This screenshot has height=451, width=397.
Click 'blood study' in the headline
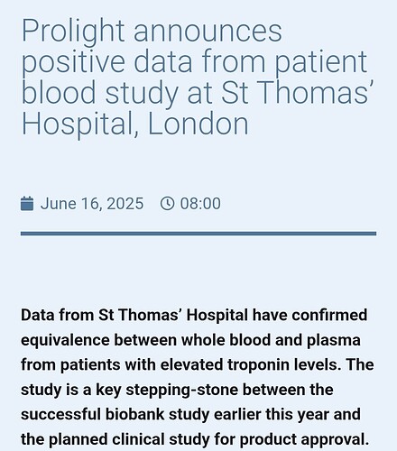(x=99, y=94)
